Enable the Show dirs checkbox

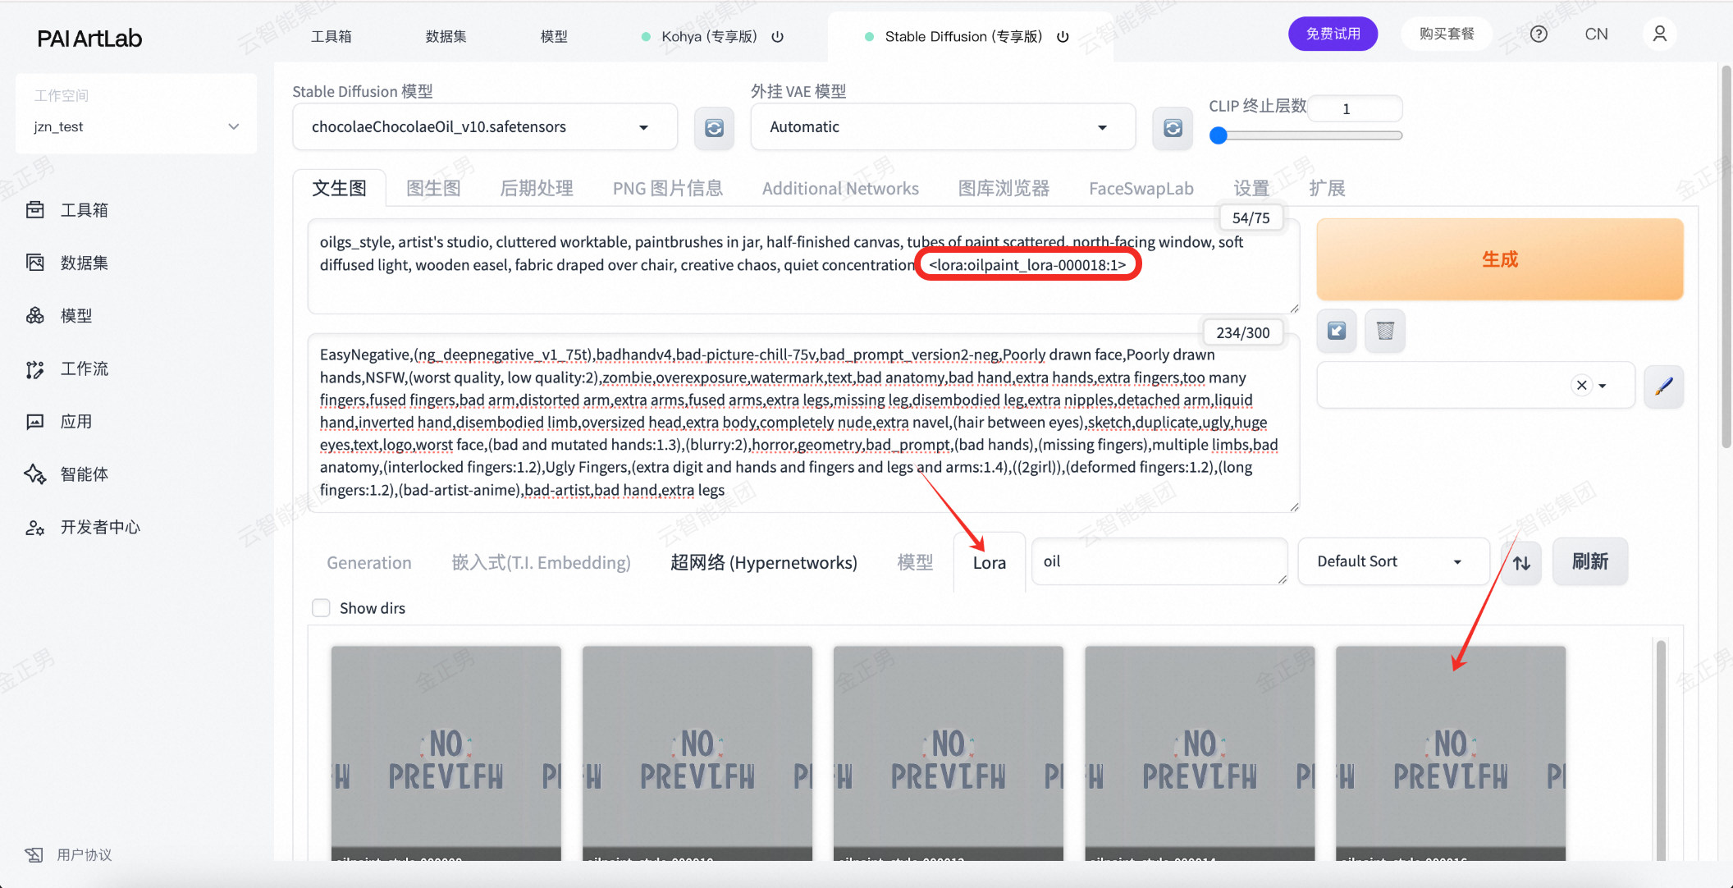click(321, 608)
